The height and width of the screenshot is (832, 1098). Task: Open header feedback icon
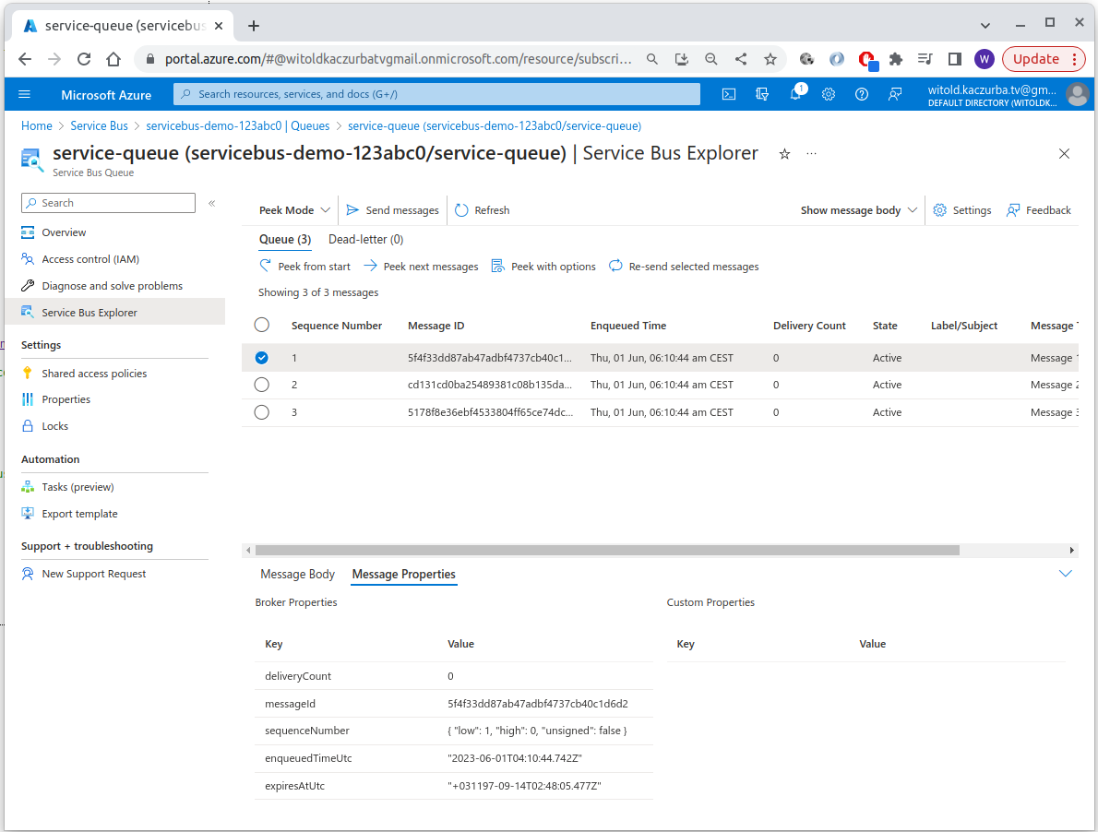coord(895,94)
